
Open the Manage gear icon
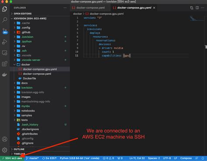[x=4, y=150]
